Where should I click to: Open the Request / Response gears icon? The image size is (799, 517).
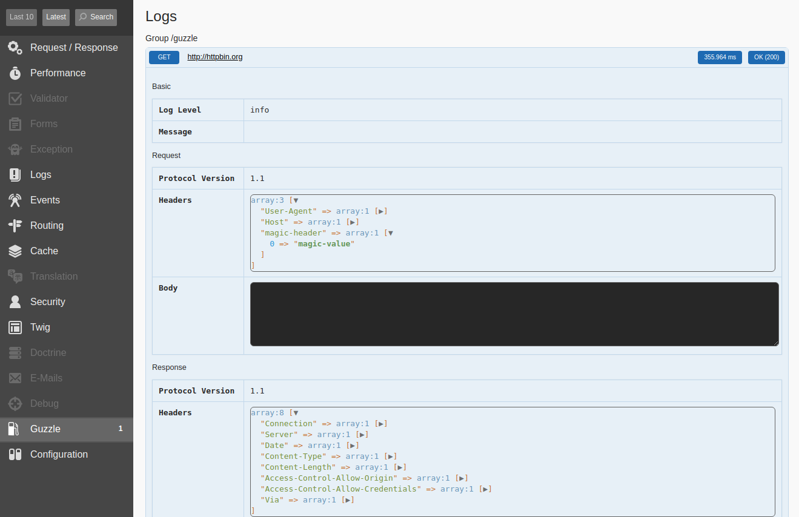point(15,47)
